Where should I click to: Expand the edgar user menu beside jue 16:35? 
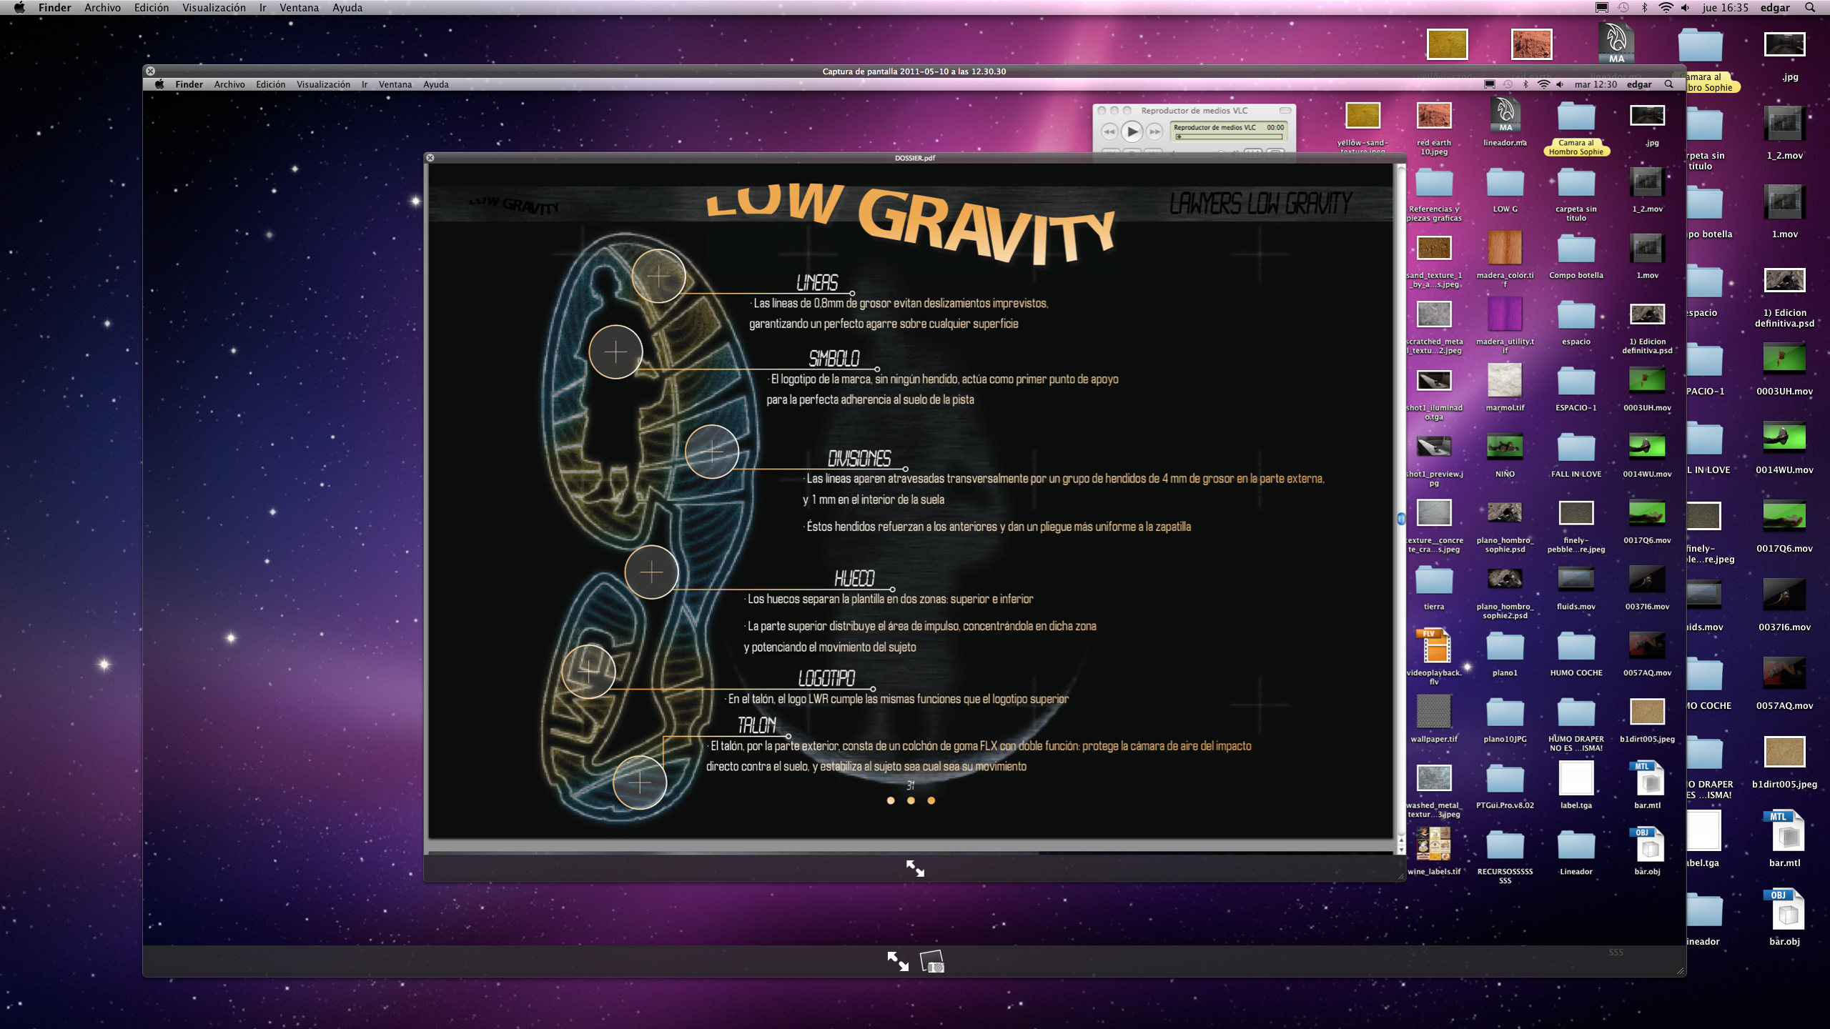[1775, 8]
